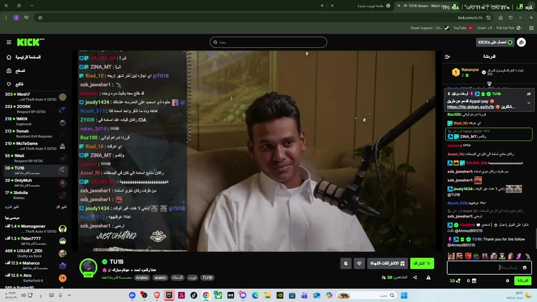Open Discord from the taskbar

243,296
